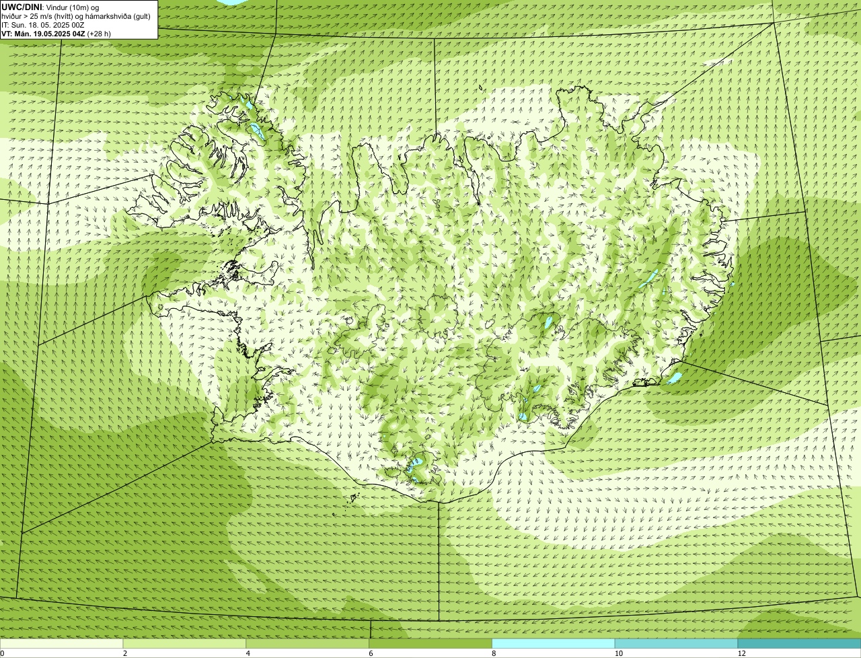Click the teal legend segment above 12 m/s
The width and height of the screenshot is (861, 658).
(799, 644)
